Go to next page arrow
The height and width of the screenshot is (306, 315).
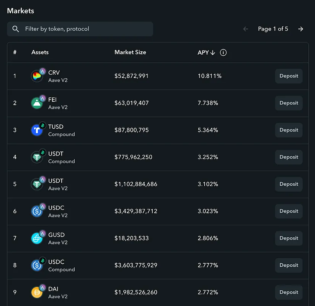pyautogui.click(x=301, y=29)
